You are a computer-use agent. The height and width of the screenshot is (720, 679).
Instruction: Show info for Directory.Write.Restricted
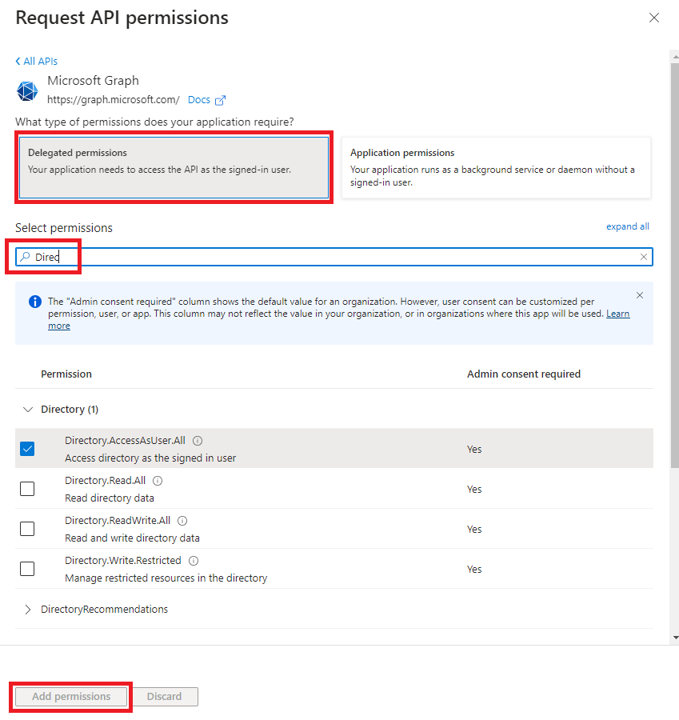tap(194, 561)
